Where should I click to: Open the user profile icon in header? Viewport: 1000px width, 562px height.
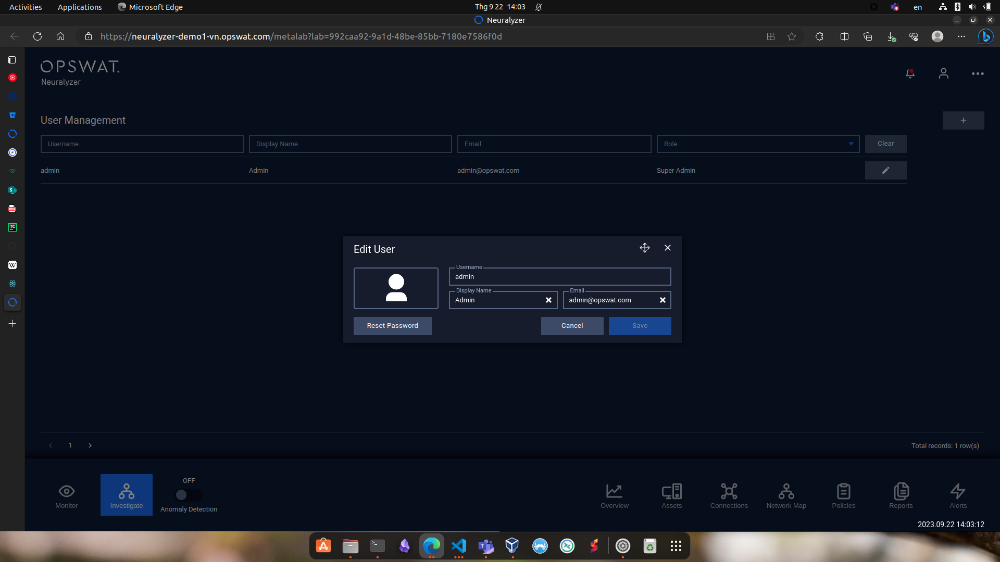point(943,73)
